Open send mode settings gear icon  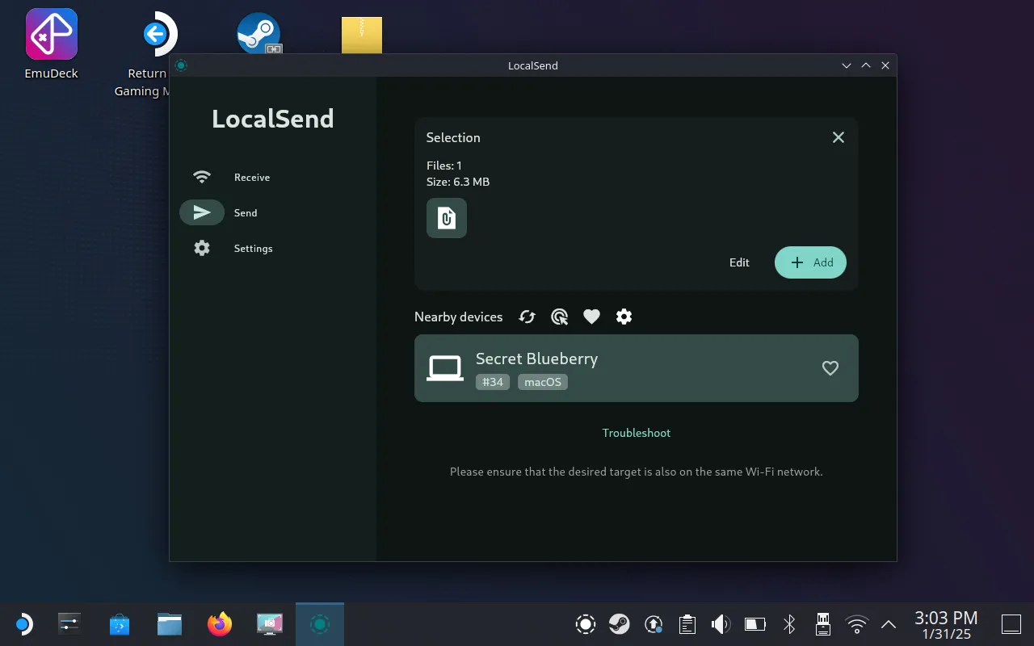coord(624,317)
